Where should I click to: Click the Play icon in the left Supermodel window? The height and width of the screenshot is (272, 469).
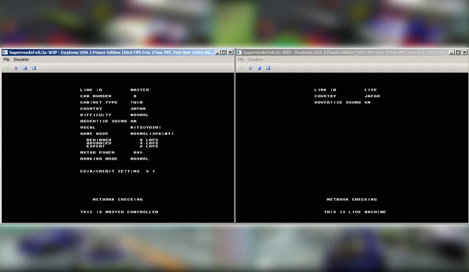coord(7,68)
